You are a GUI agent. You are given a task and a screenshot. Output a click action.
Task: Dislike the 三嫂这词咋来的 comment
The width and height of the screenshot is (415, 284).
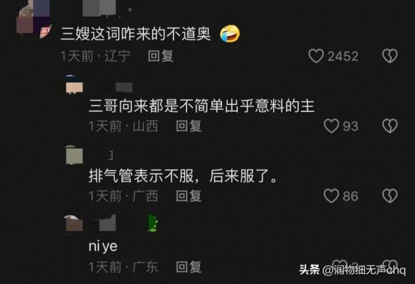[390, 56]
